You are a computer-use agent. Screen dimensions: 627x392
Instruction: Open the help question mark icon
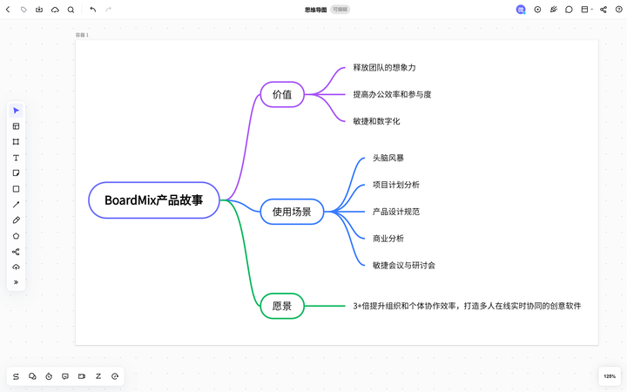pos(618,10)
